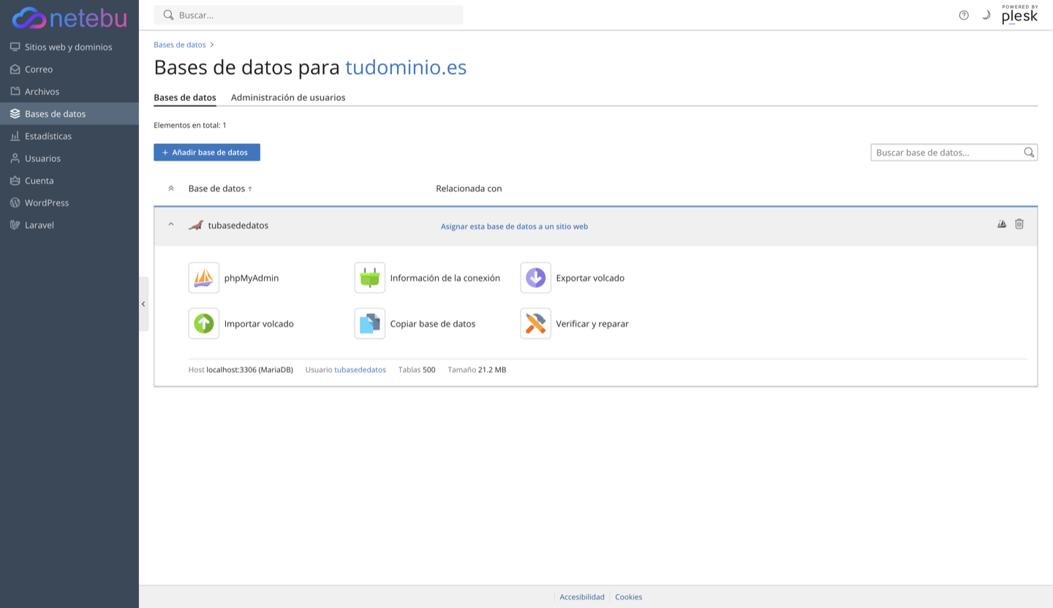This screenshot has height=608, width=1053.
Task: Open the Accesibilidad footer link
Action: (582, 597)
